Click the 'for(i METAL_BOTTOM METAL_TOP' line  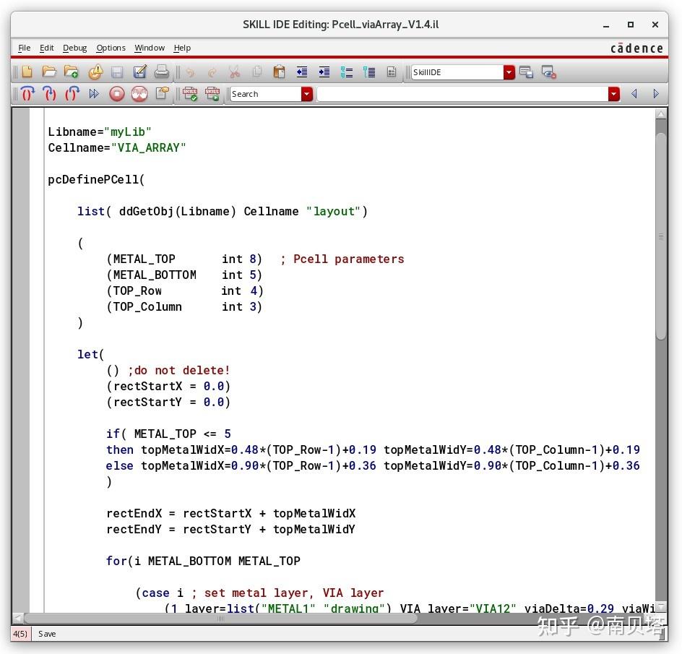click(203, 561)
